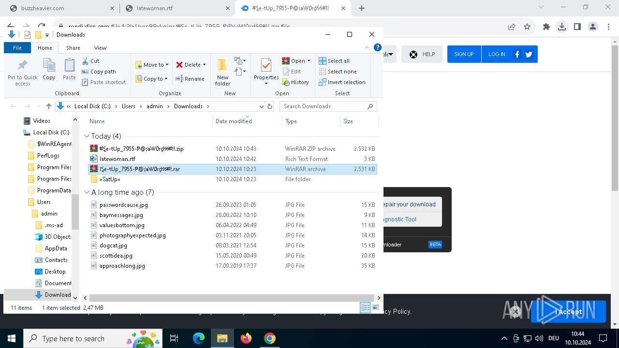Switch to Details view layout icon
This screenshot has height=348, width=619.
point(365,307)
